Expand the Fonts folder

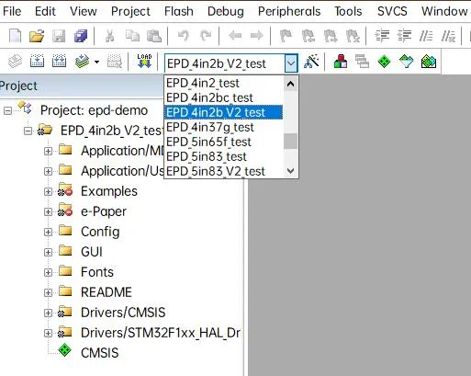[48, 272]
